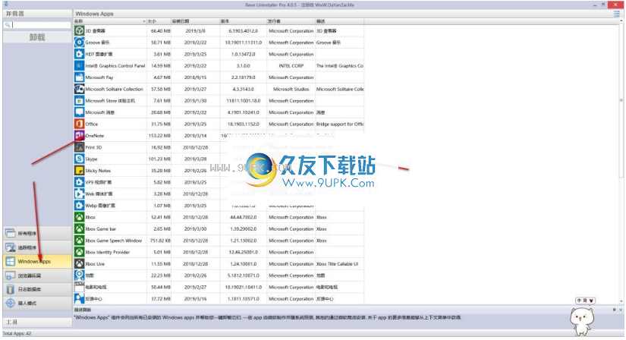Image resolution: width=626 pixels, height=340 pixels.
Task: Click the purple OneNote icon
Action: tap(80, 135)
